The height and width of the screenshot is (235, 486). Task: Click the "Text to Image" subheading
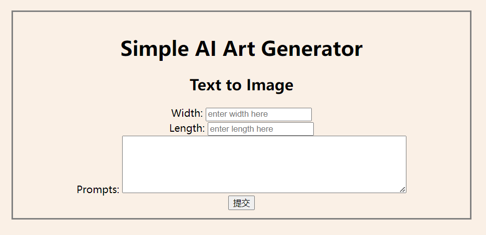pos(241,85)
